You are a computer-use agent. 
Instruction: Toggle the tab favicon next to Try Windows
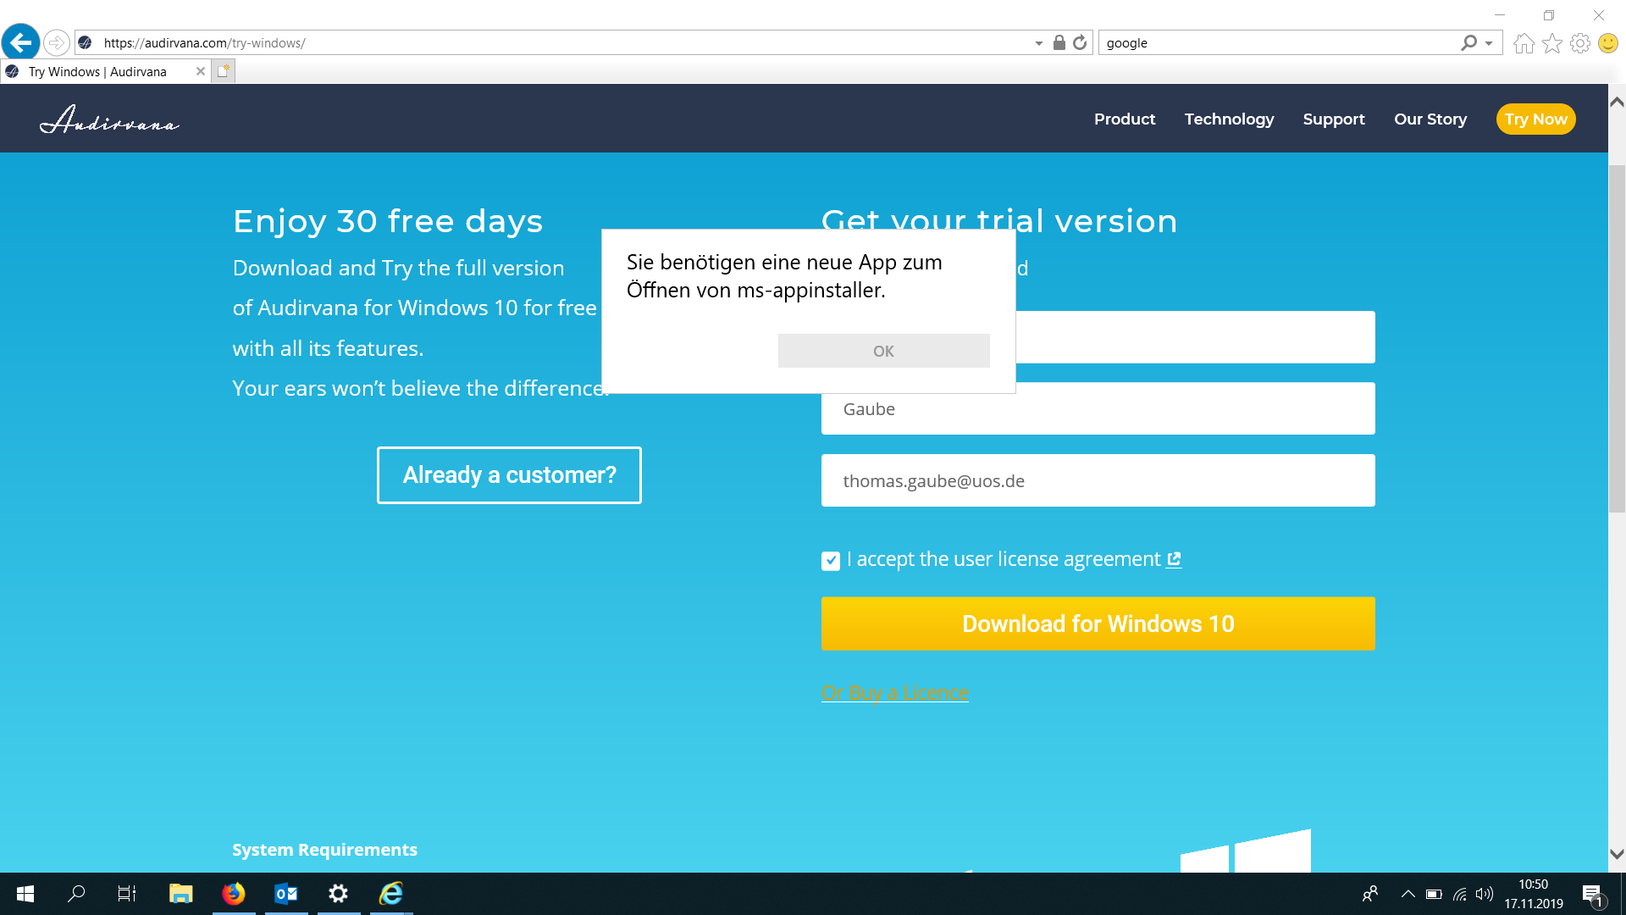click(14, 71)
